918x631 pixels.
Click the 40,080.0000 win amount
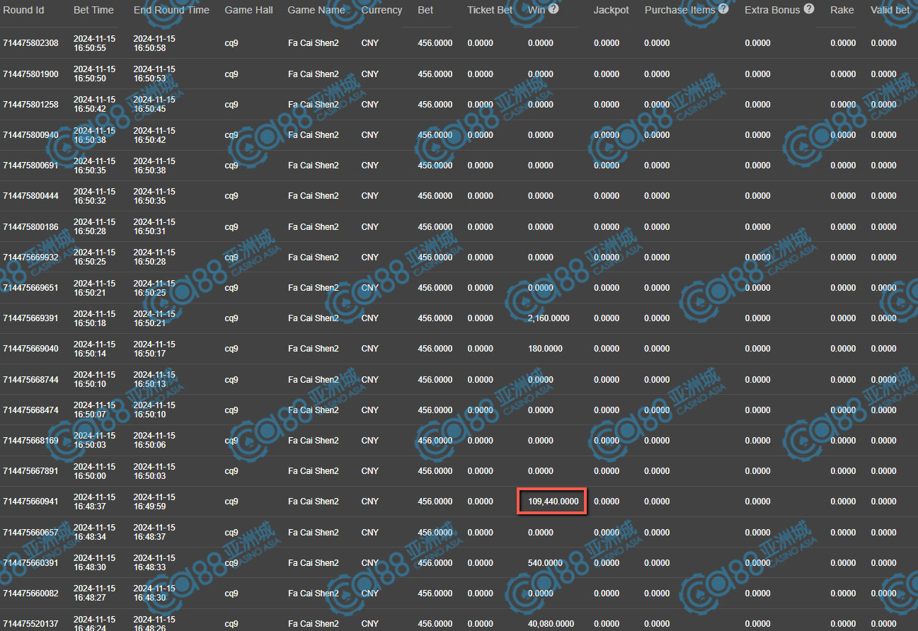[551, 624]
